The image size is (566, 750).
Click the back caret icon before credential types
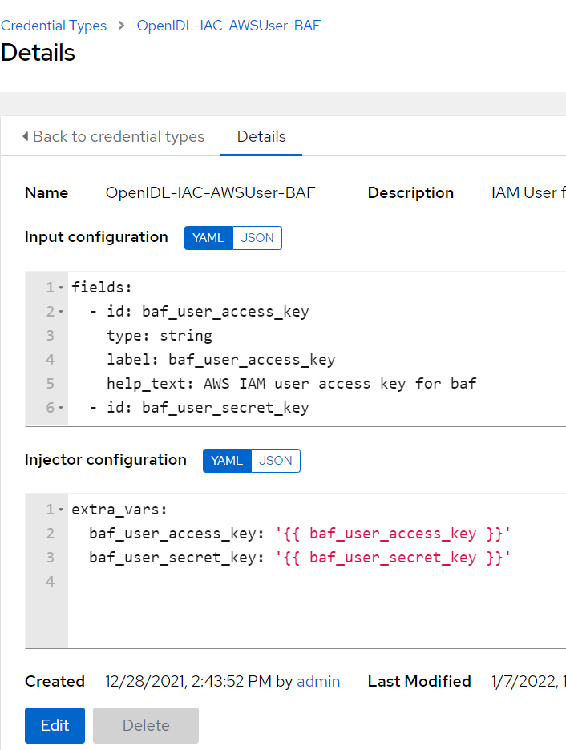click(26, 136)
